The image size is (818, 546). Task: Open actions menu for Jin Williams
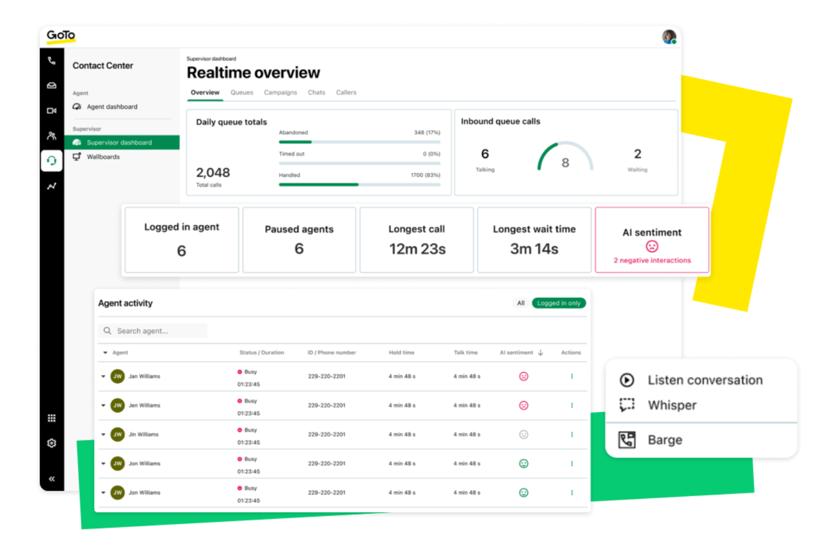click(571, 434)
